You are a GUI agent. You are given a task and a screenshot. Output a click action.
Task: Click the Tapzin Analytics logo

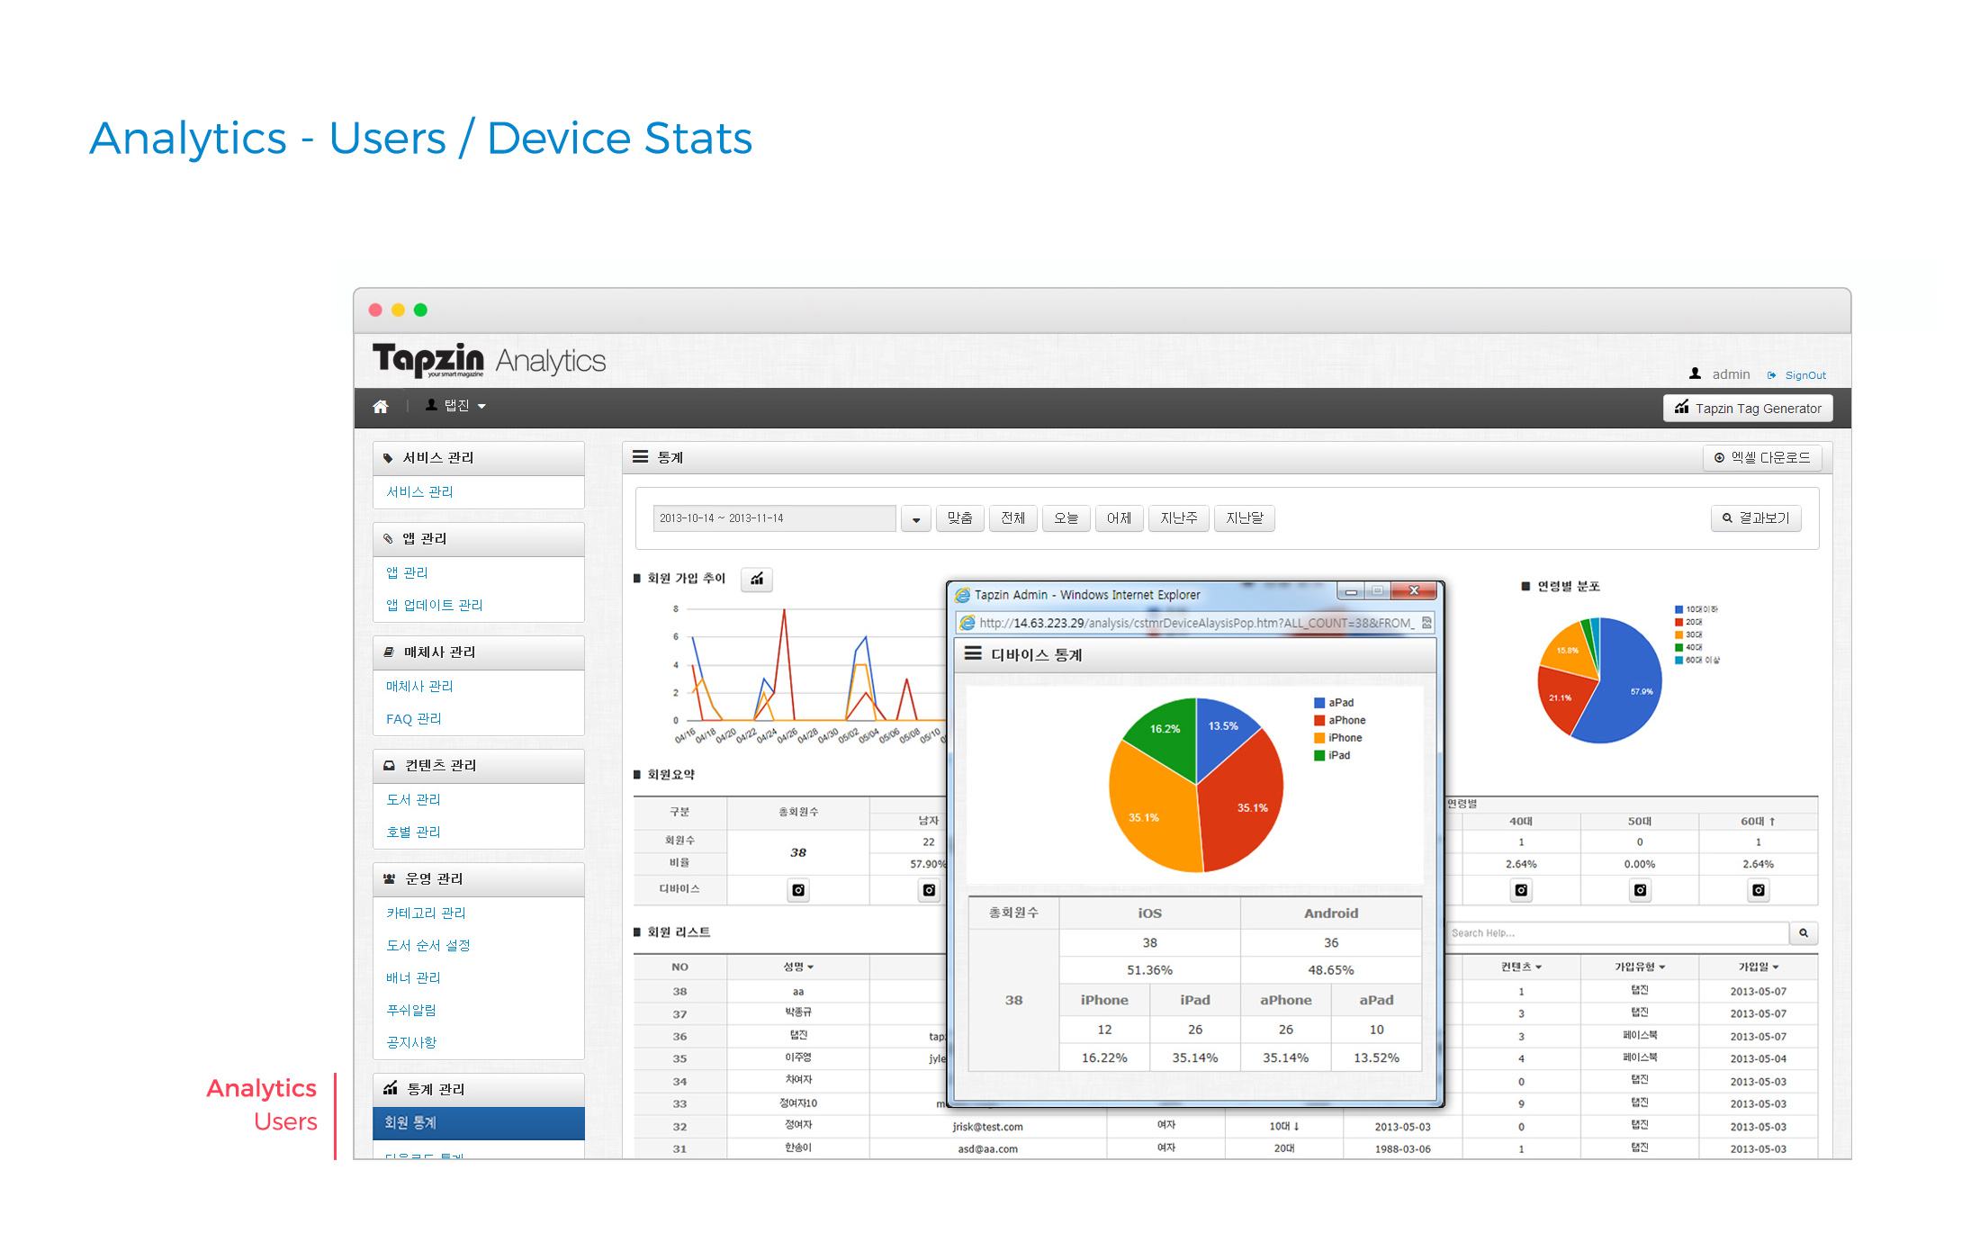[x=489, y=360]
